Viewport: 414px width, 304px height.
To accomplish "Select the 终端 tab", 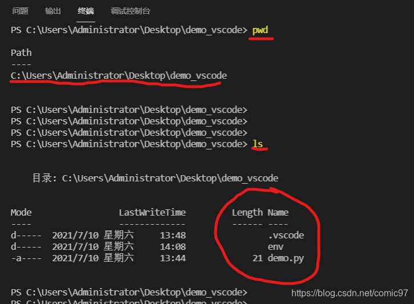I will point(86,11).
